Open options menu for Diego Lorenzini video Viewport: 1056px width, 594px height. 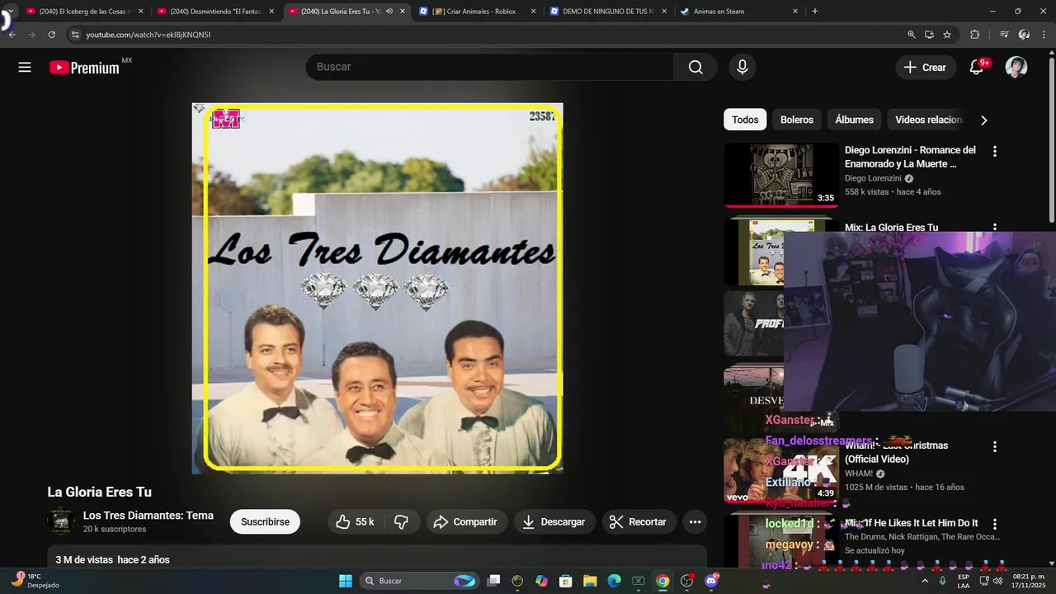coord(994,152)
